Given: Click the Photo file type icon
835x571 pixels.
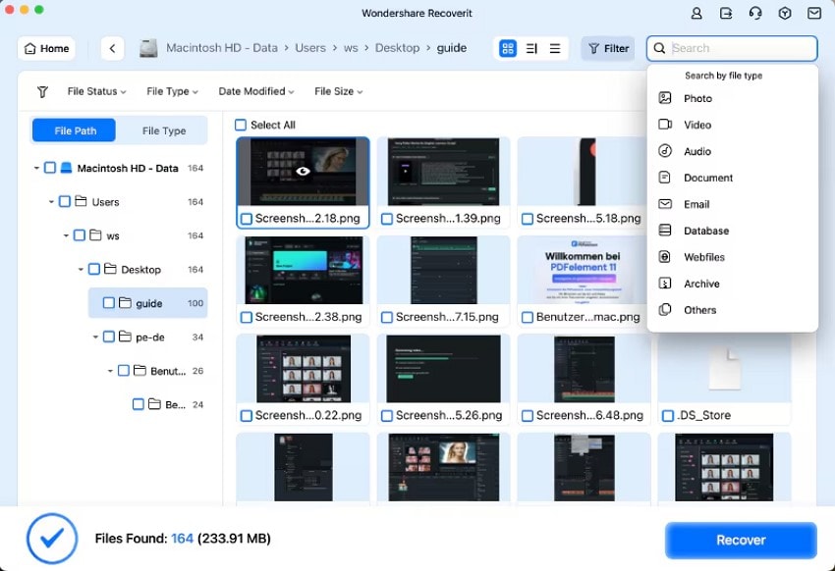Looking at the screenshot, I should coord(665,98).
